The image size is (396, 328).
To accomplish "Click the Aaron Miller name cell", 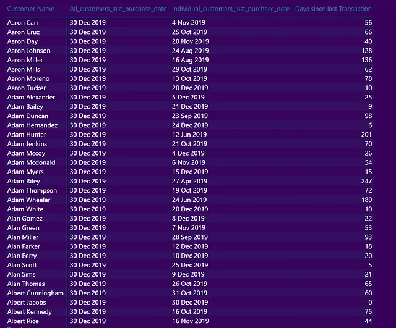I will click(25, 60).
